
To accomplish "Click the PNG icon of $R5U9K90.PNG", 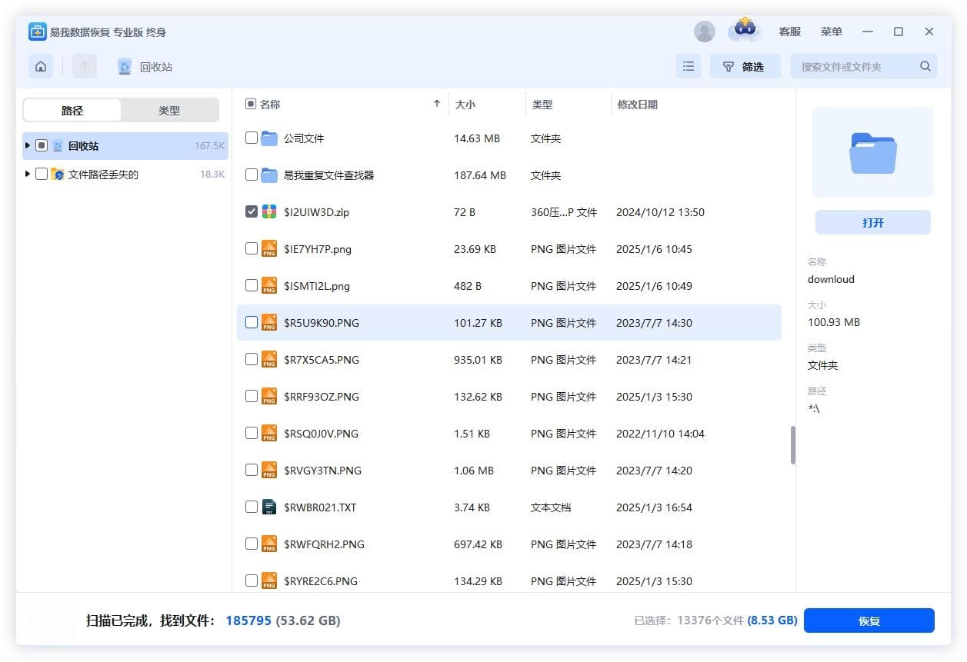I will [x=269, y=322].
